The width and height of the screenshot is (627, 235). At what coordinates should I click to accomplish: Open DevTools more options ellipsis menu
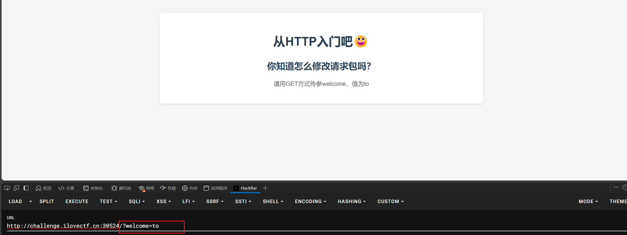click(x=616, y=188)
